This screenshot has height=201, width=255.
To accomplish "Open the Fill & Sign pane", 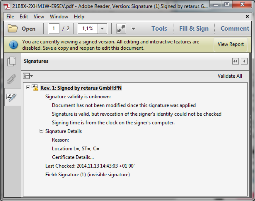I will tap(194, 29).
